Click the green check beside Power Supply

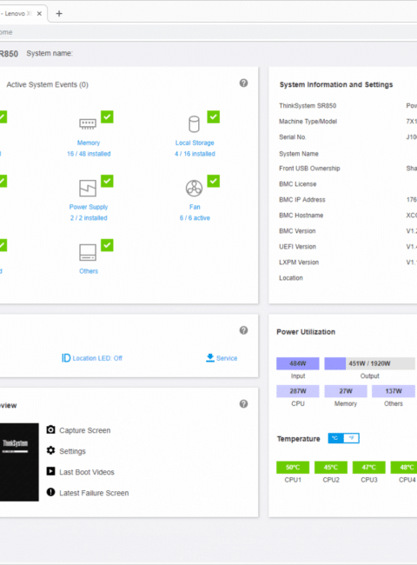pos(107,181)
